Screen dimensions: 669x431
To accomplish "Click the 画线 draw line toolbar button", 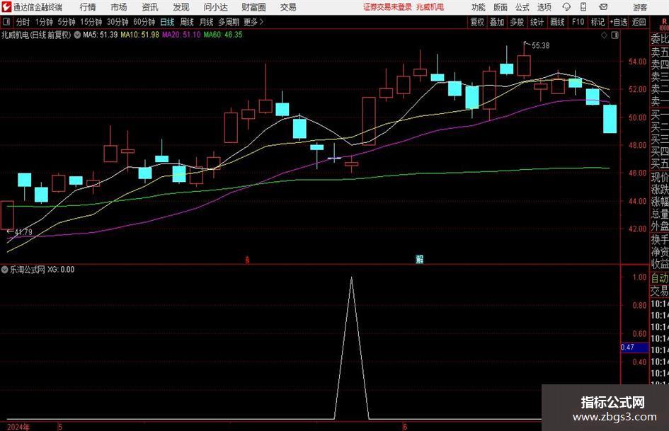I will [x=558, y=22].
